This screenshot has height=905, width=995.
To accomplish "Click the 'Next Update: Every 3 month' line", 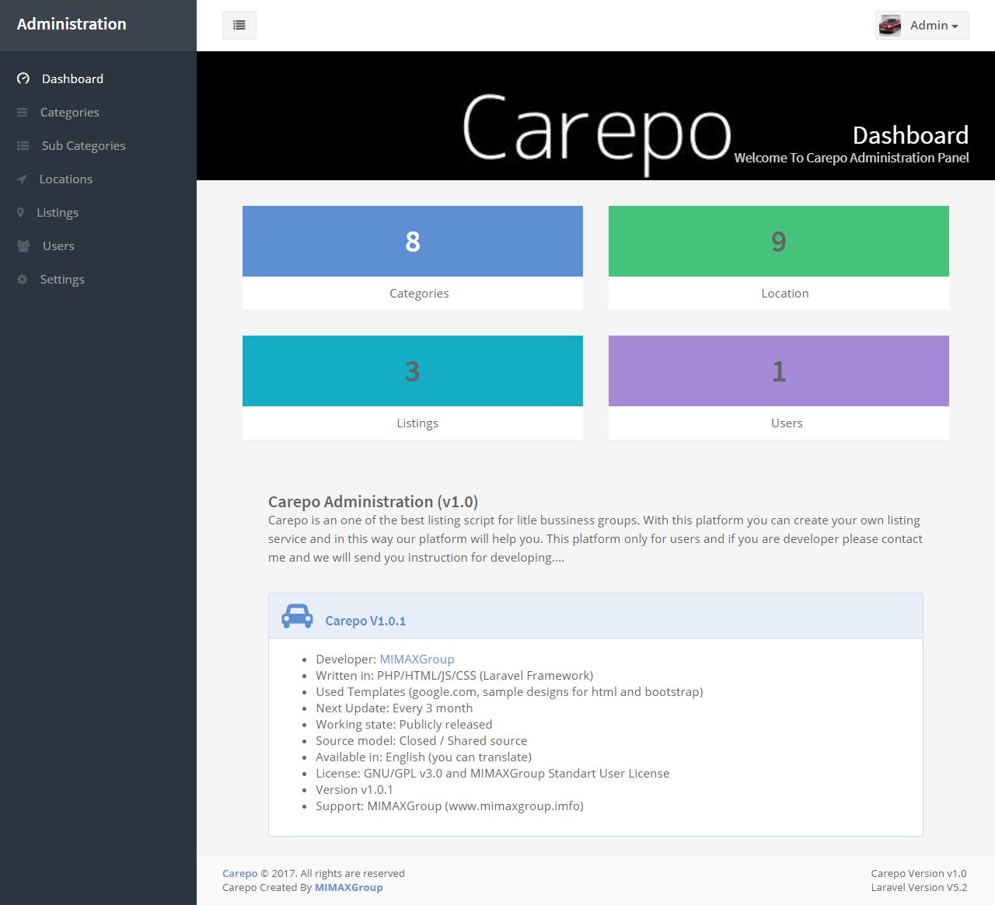I will tap(394, 708).
